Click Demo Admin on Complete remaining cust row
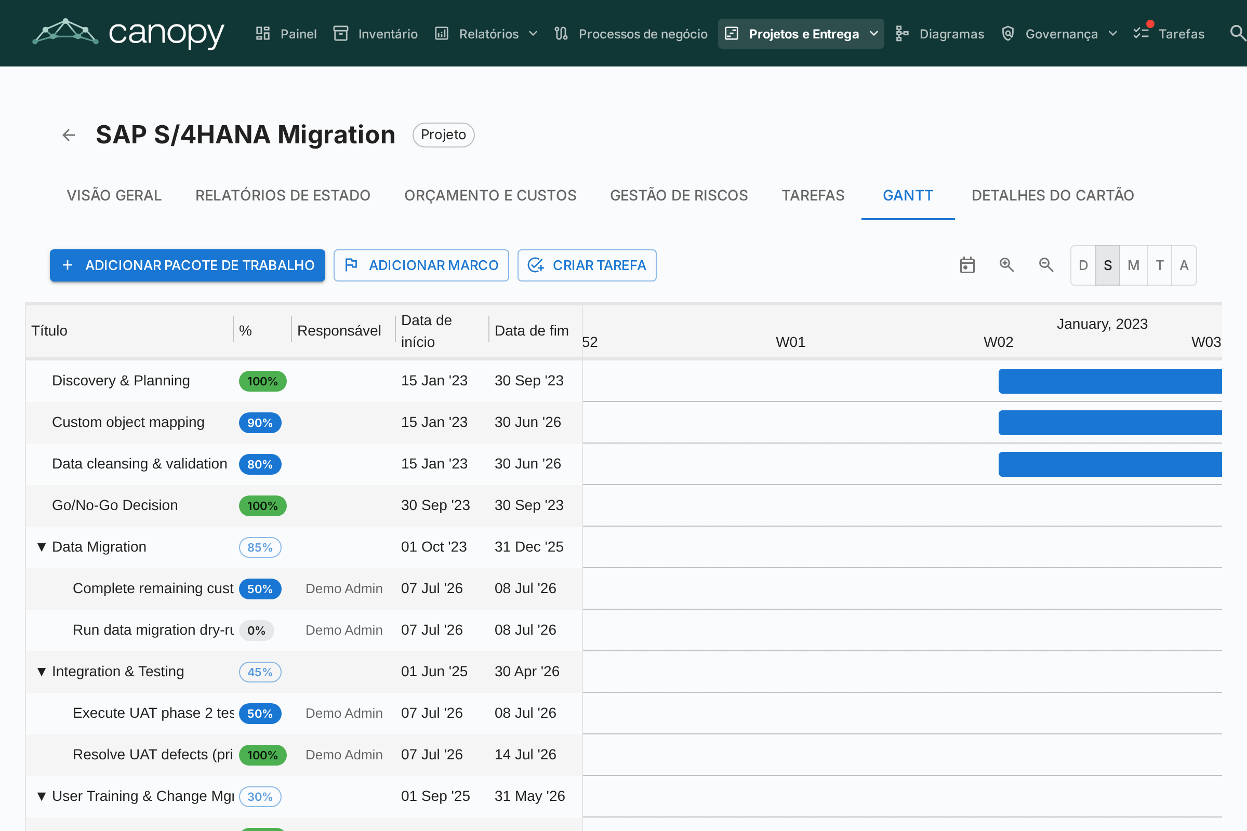This screenshot has height=831, width=1247. tap(344, 589)
